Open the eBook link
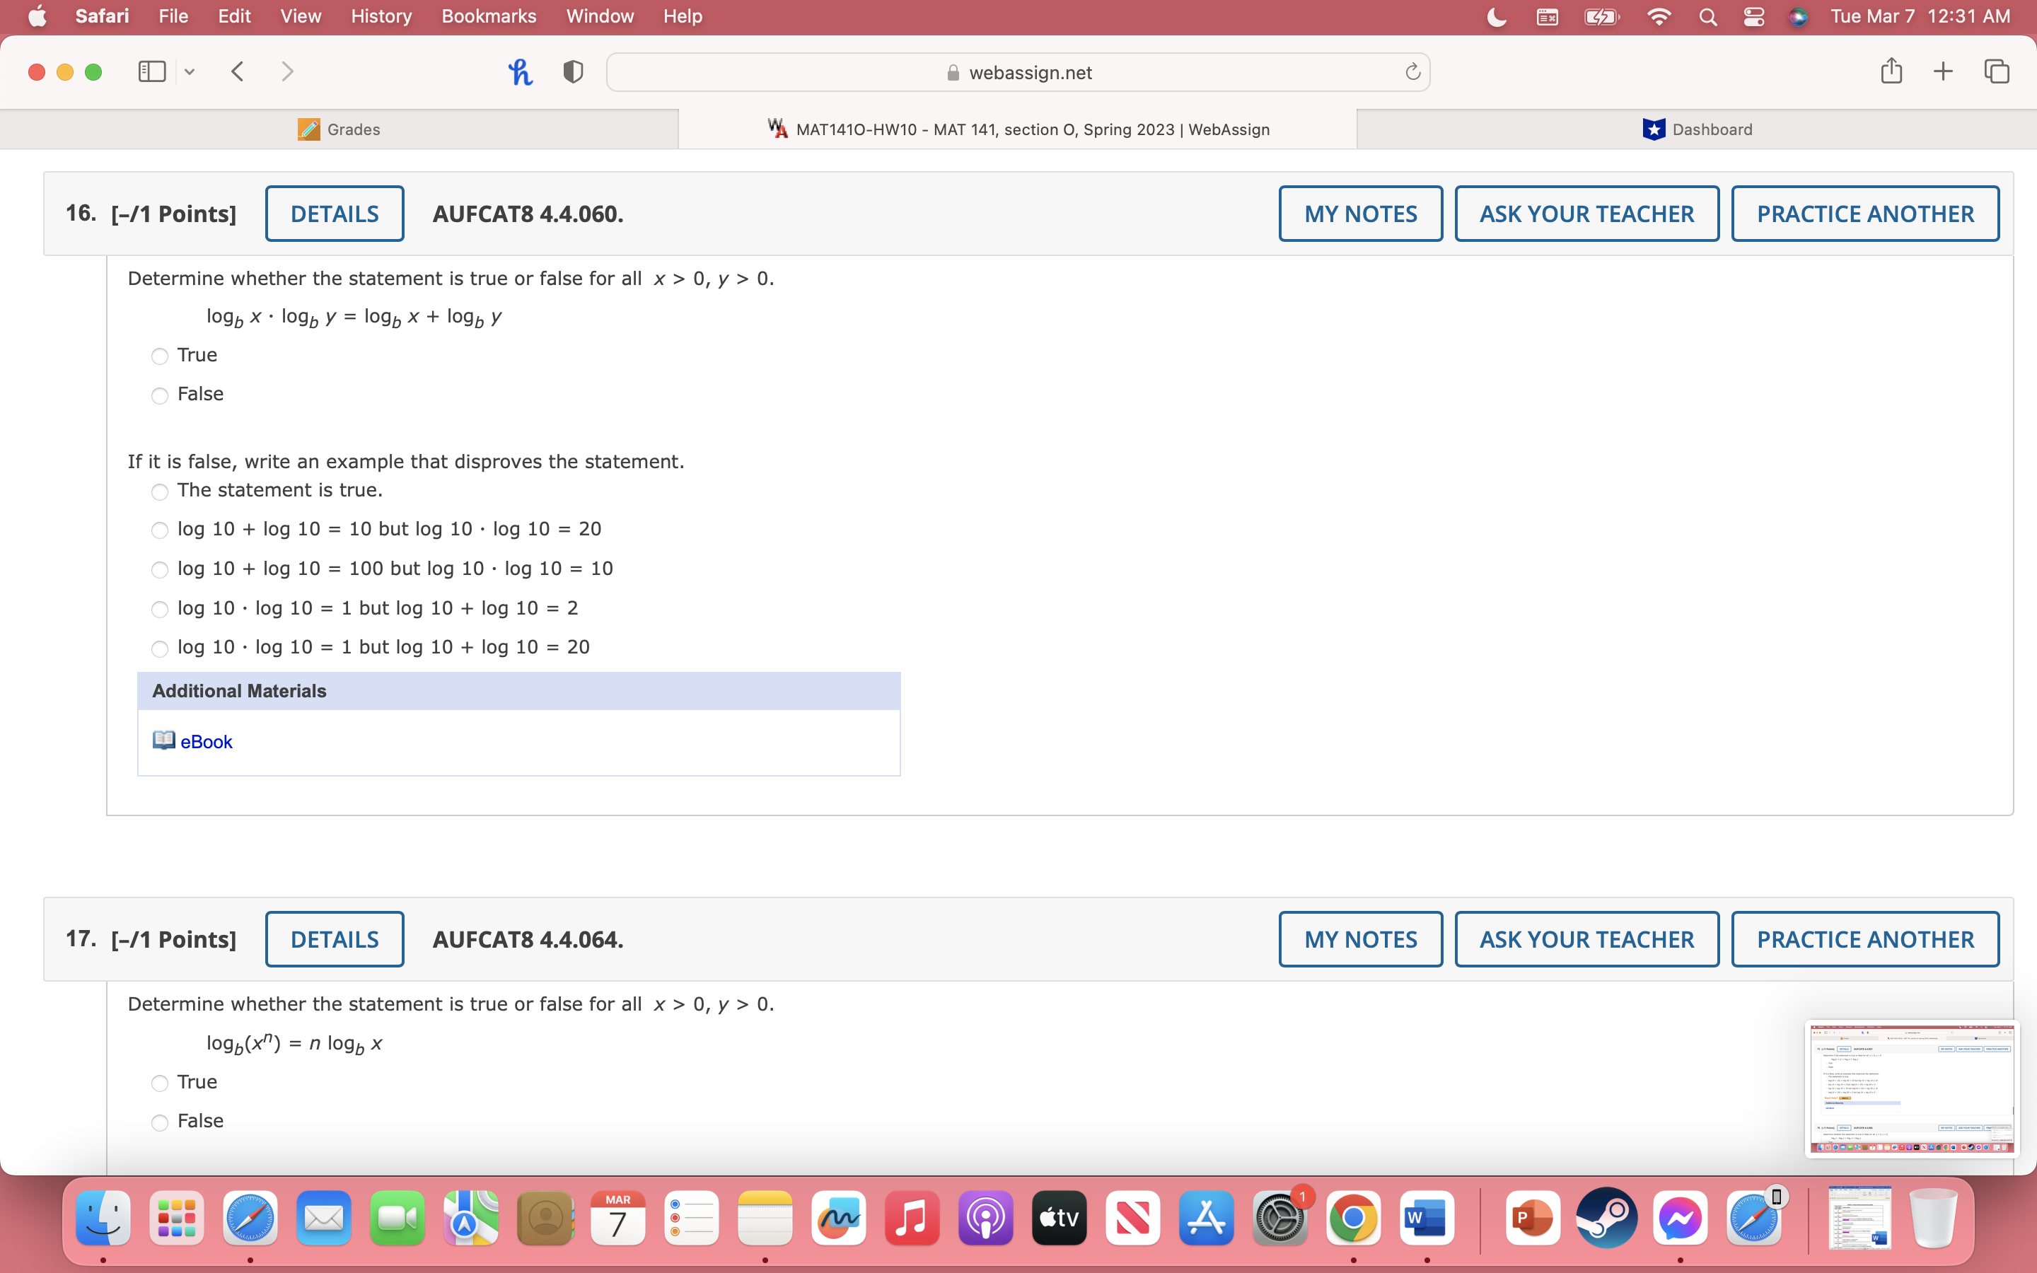The image size is (2037, 1273). pyautogui.click(x=207, y=741)
